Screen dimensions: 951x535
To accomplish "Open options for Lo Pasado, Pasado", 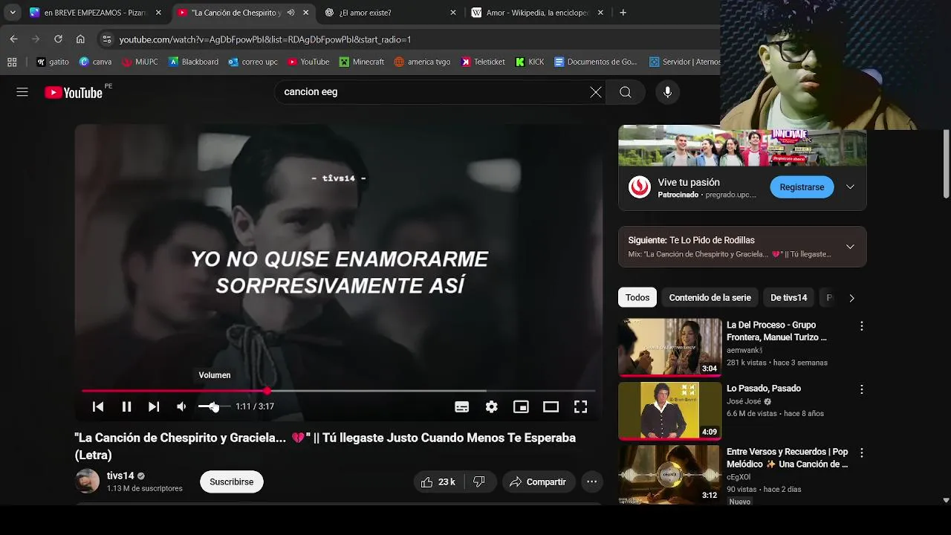I will pos(862,389).
